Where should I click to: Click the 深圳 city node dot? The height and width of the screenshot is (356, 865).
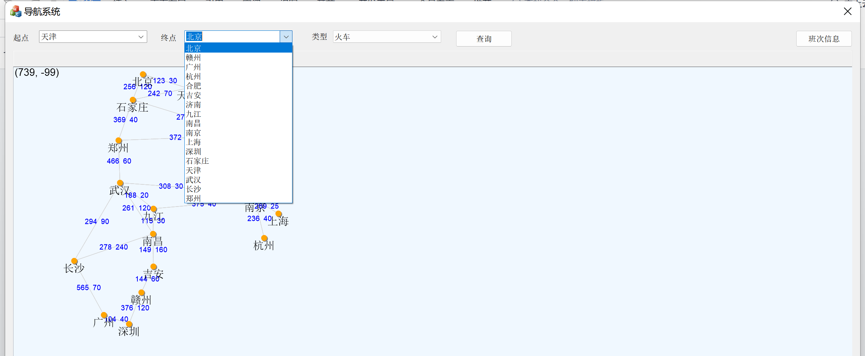[129, 324]
